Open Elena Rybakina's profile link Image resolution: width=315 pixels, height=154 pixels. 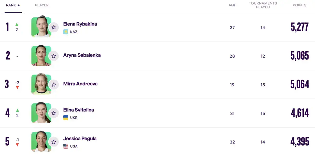pyautogui.click(x=80, y=24)
